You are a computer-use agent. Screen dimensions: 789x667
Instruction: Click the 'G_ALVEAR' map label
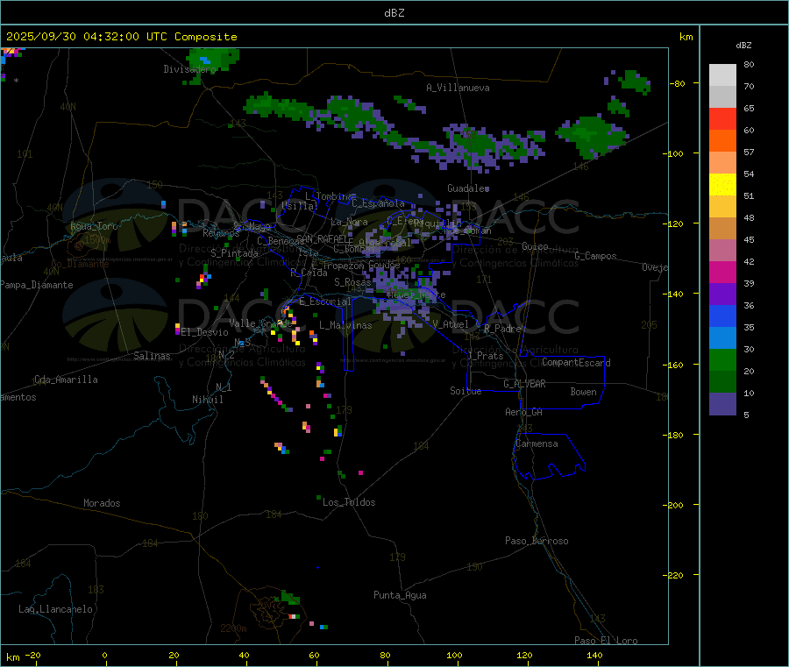pos(524,383)
